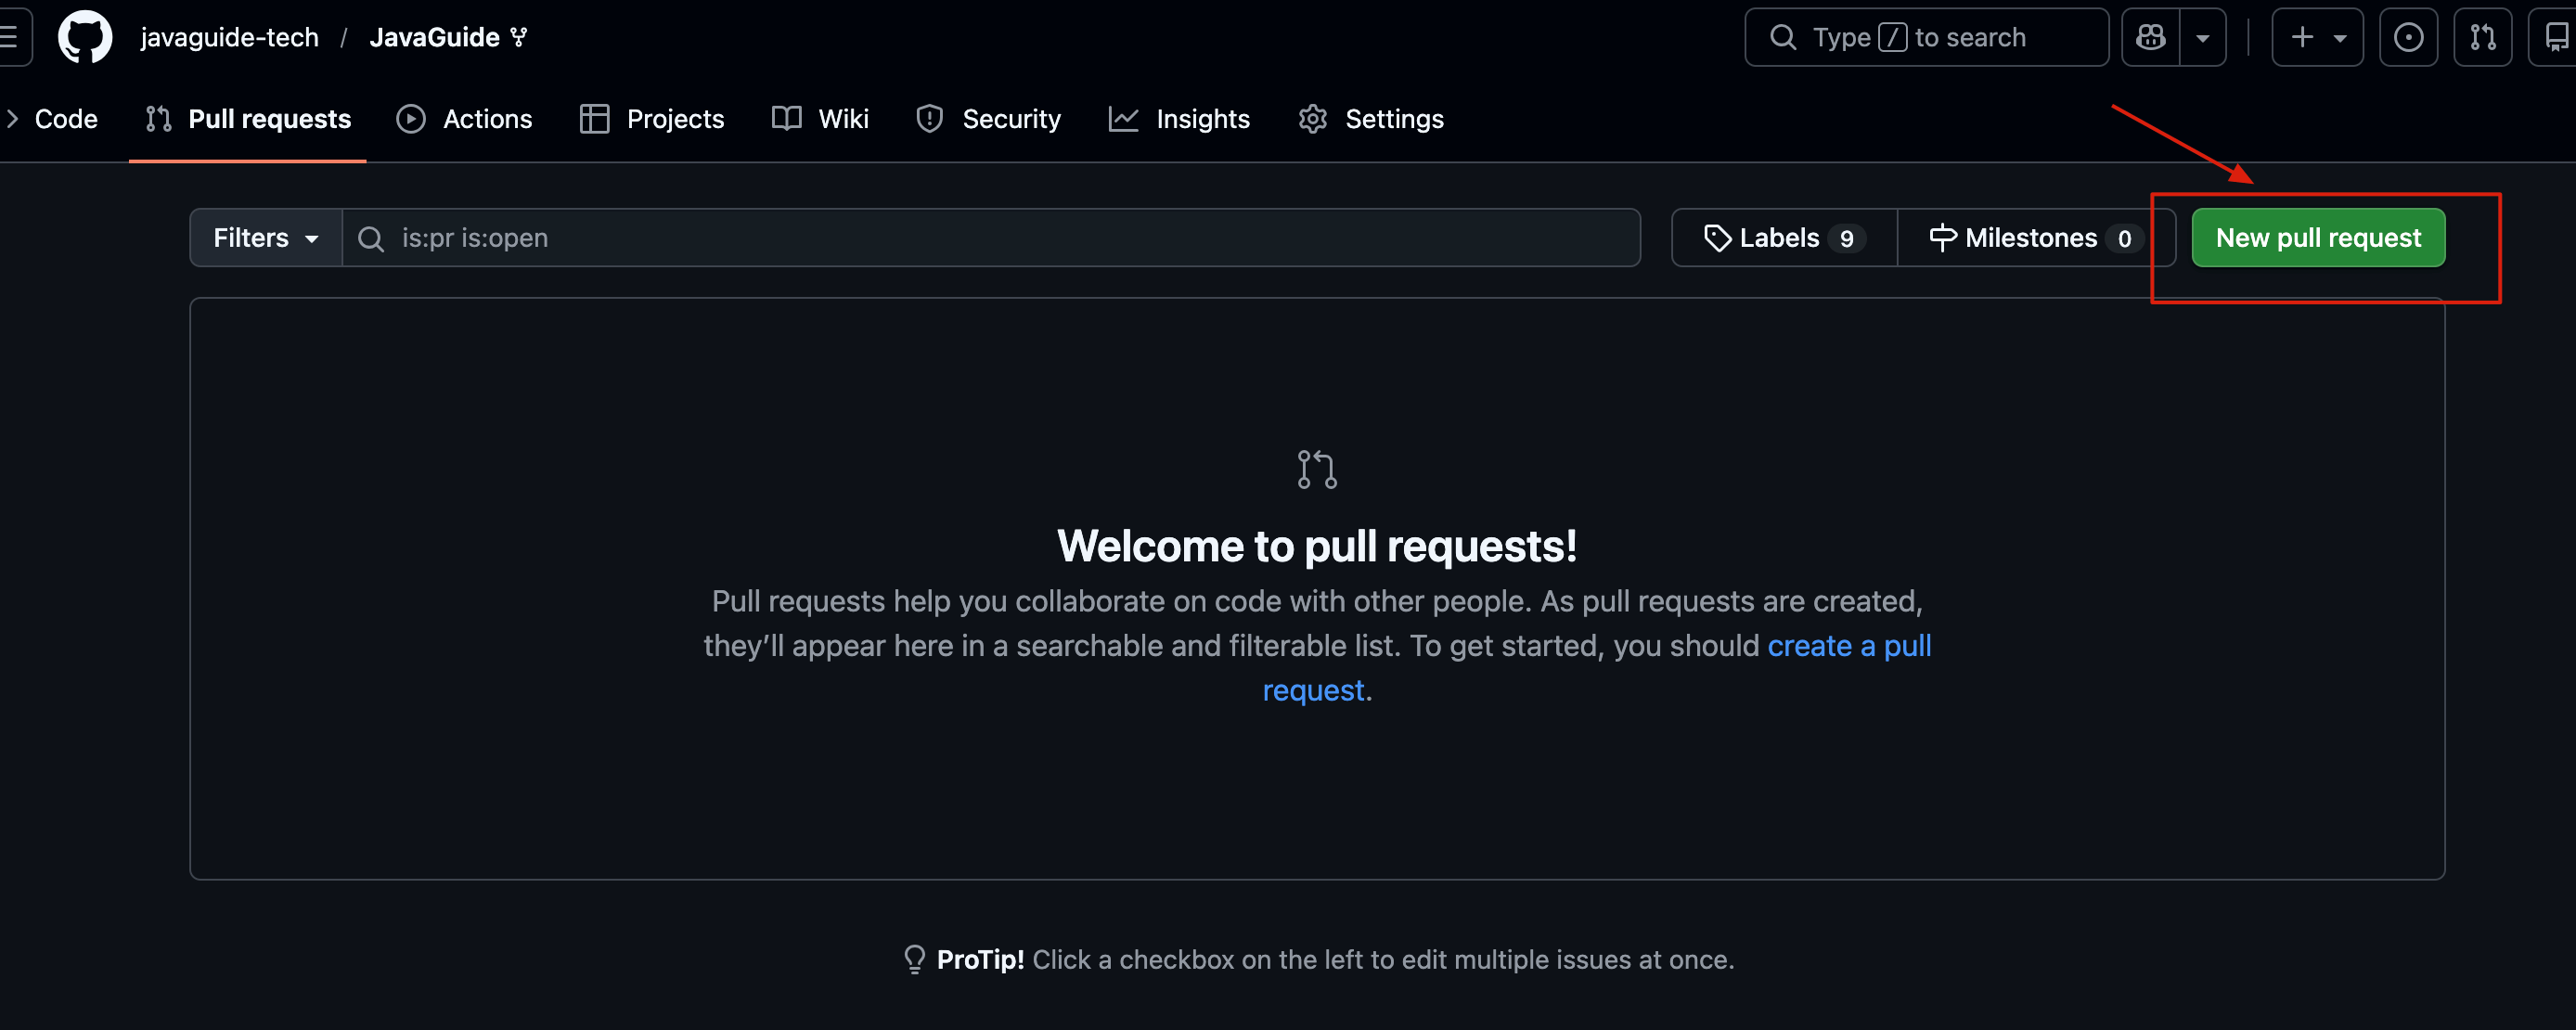Switch to the Actions tab
This screenshot has height=1030, width=2576.
465,119
